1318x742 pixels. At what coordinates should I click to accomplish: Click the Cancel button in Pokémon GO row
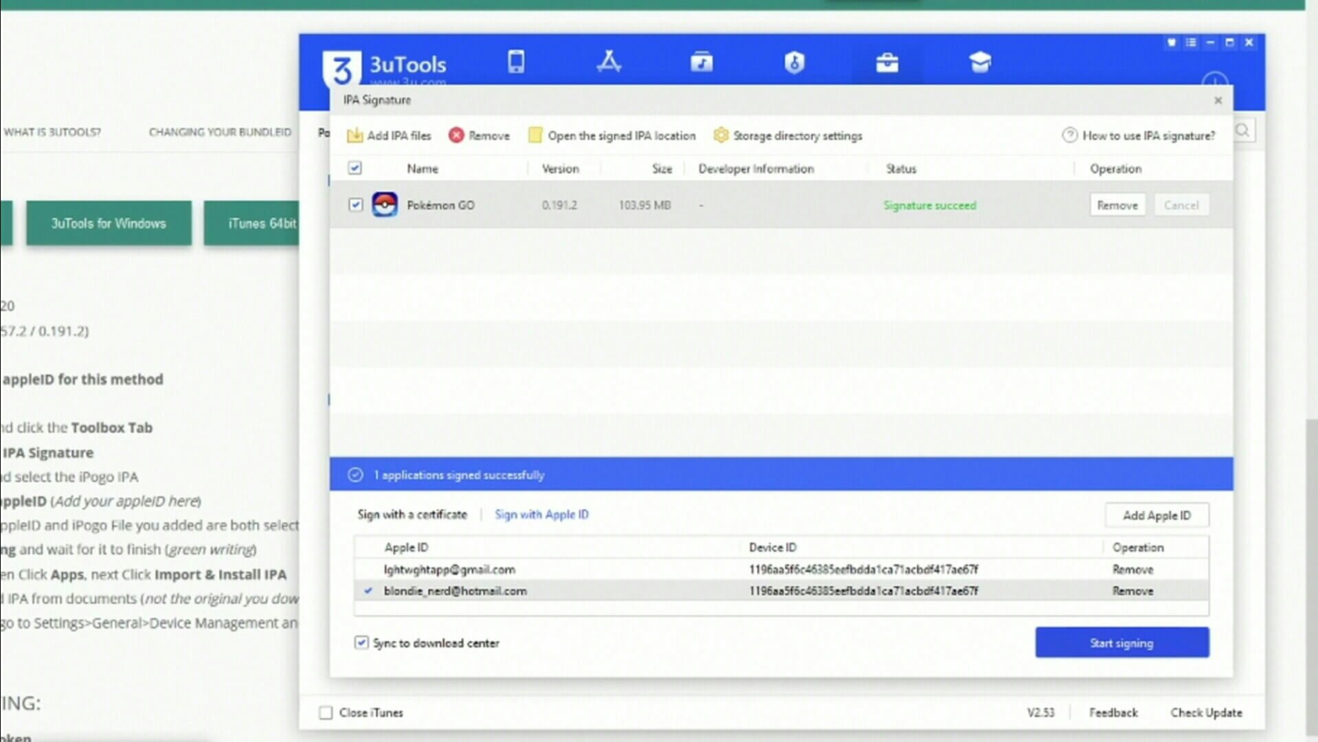pyautogui.click(x=1181, y=205)
